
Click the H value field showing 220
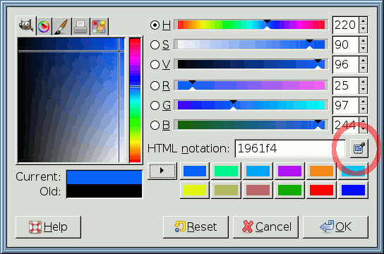346,25
